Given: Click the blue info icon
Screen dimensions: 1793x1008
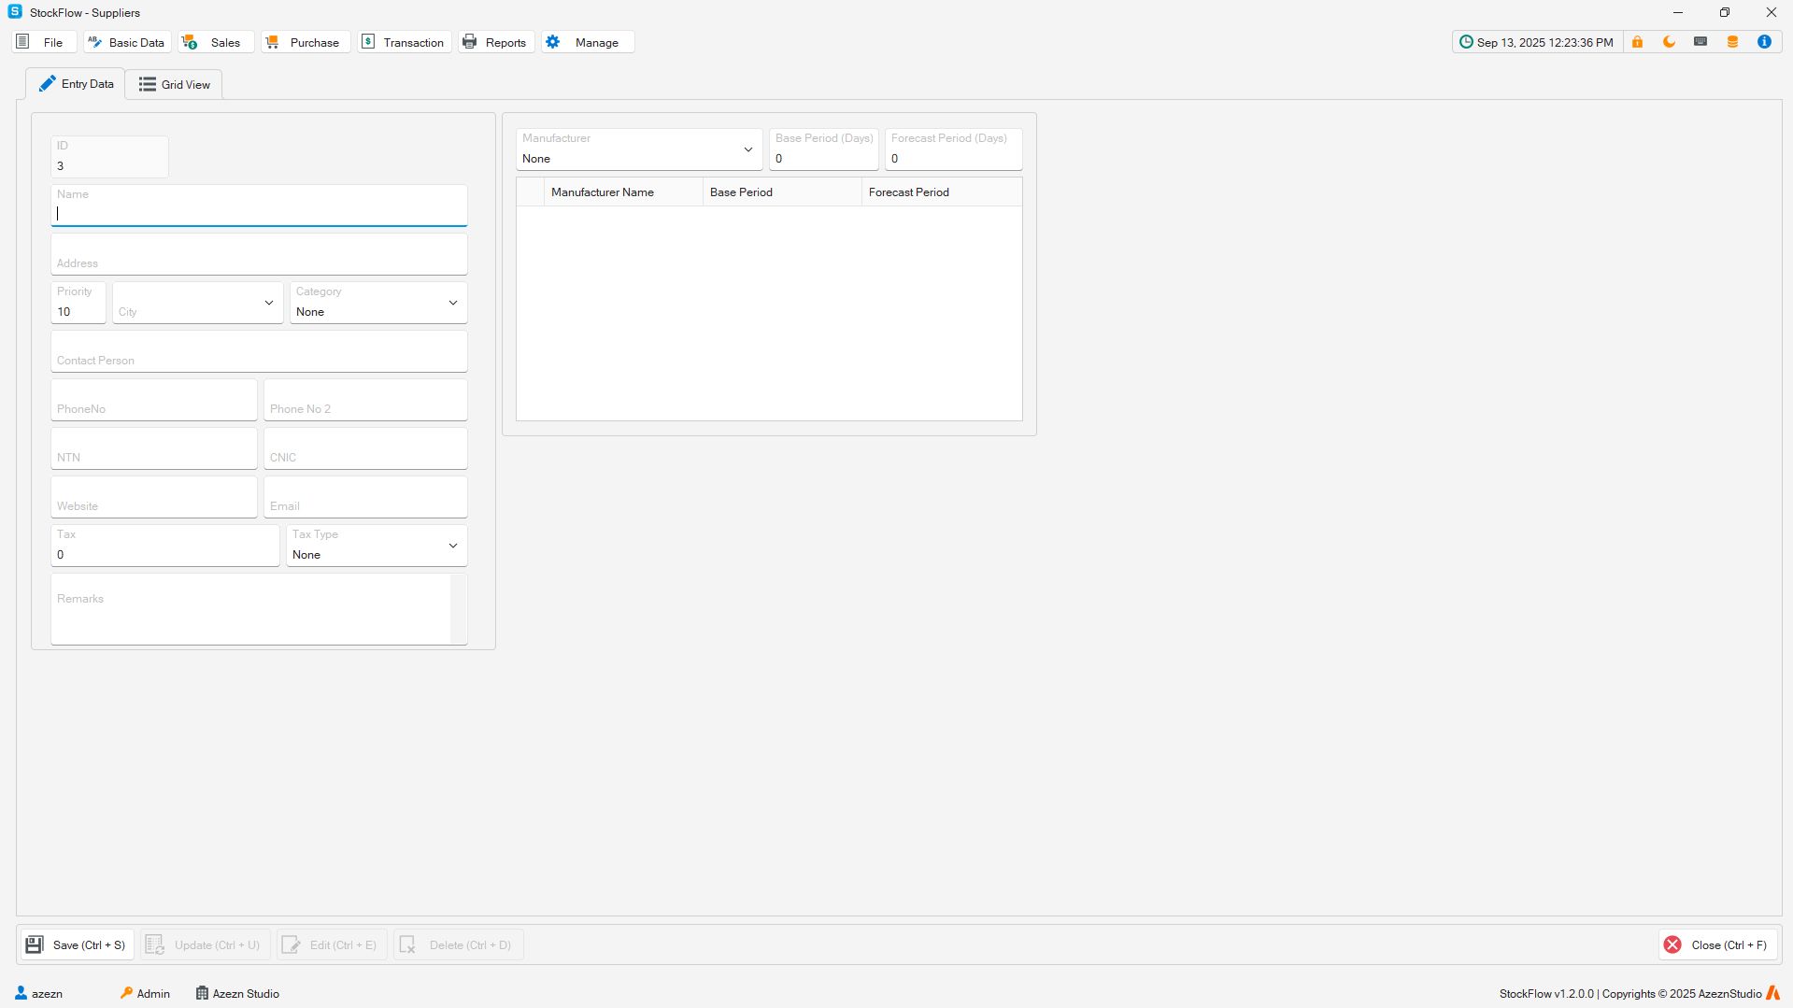Looking at the screenshot, I should point(1764,42).
